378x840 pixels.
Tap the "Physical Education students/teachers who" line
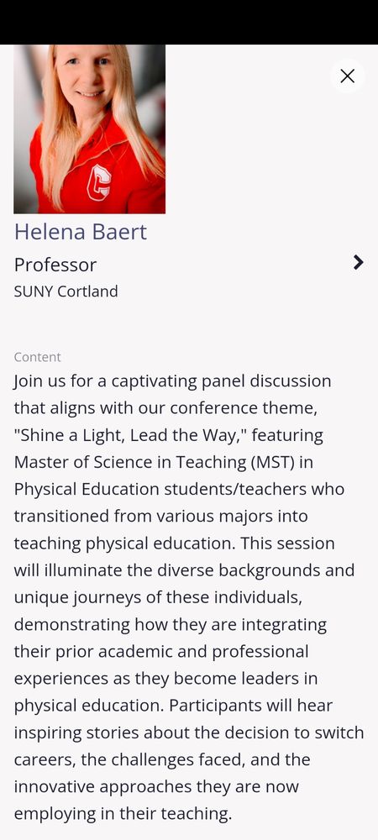[179, 489]
